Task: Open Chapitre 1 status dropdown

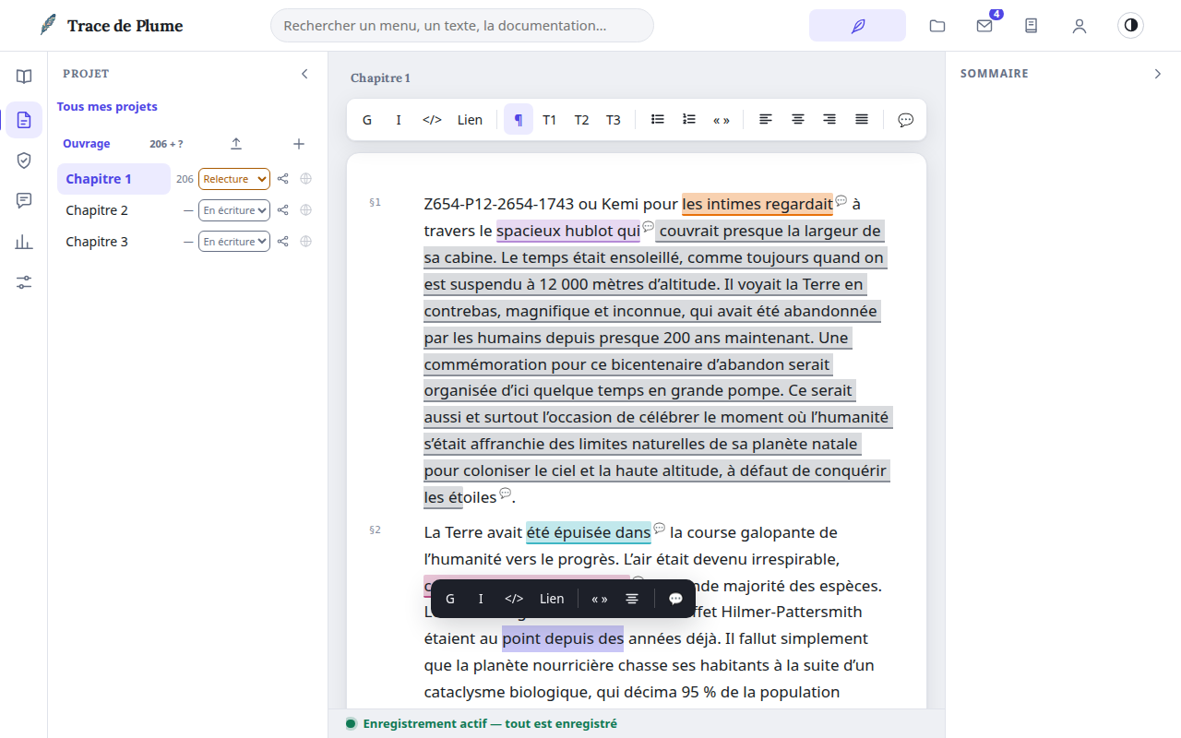Action: 234,179
